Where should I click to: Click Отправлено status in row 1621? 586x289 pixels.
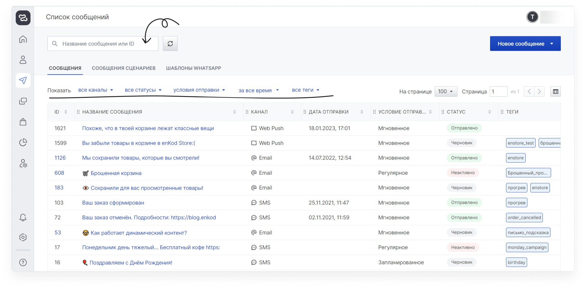click(x=464, y=128)
